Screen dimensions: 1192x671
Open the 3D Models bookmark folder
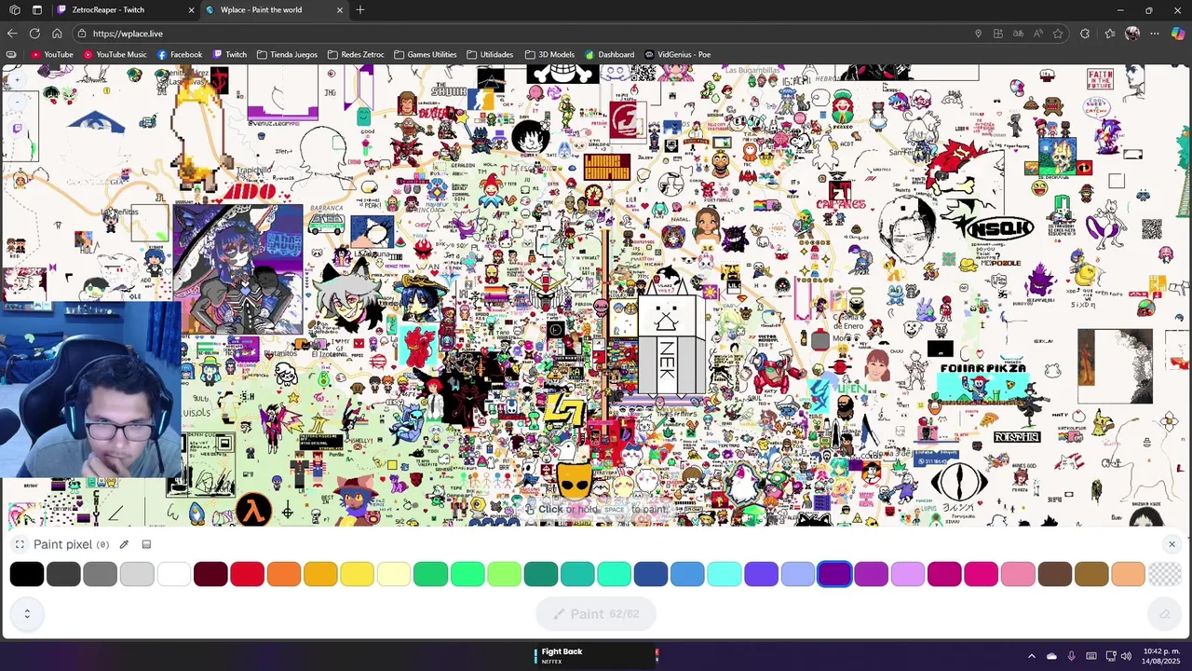(x=549, y=54)
